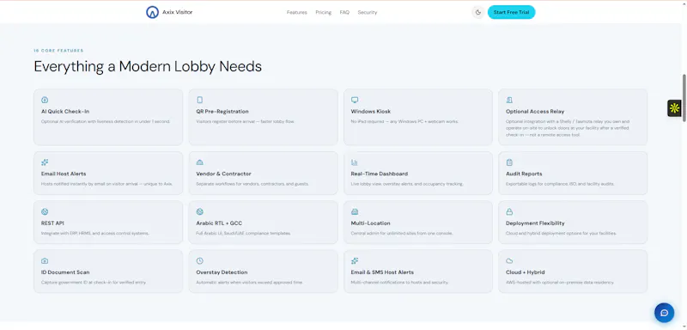
Task: Click the Email & SMS Host Alerts icon
Action: 355,260
